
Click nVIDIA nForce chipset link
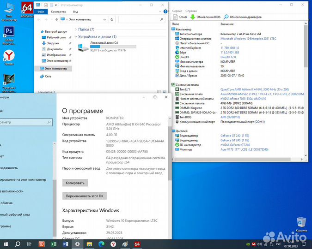pyautogui.click(x=243, y=99)
